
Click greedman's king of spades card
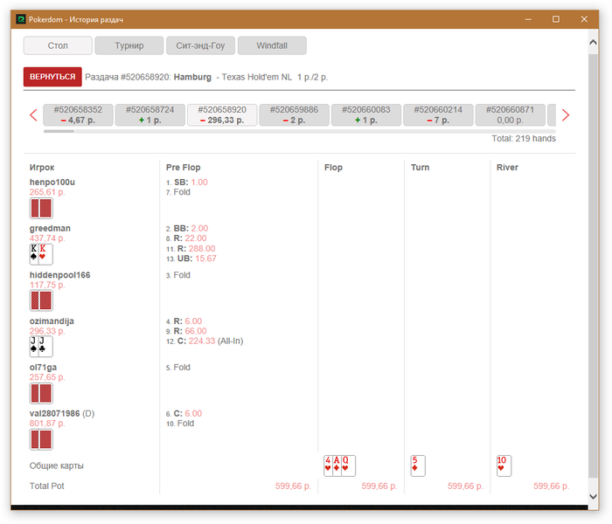(34, 254)
